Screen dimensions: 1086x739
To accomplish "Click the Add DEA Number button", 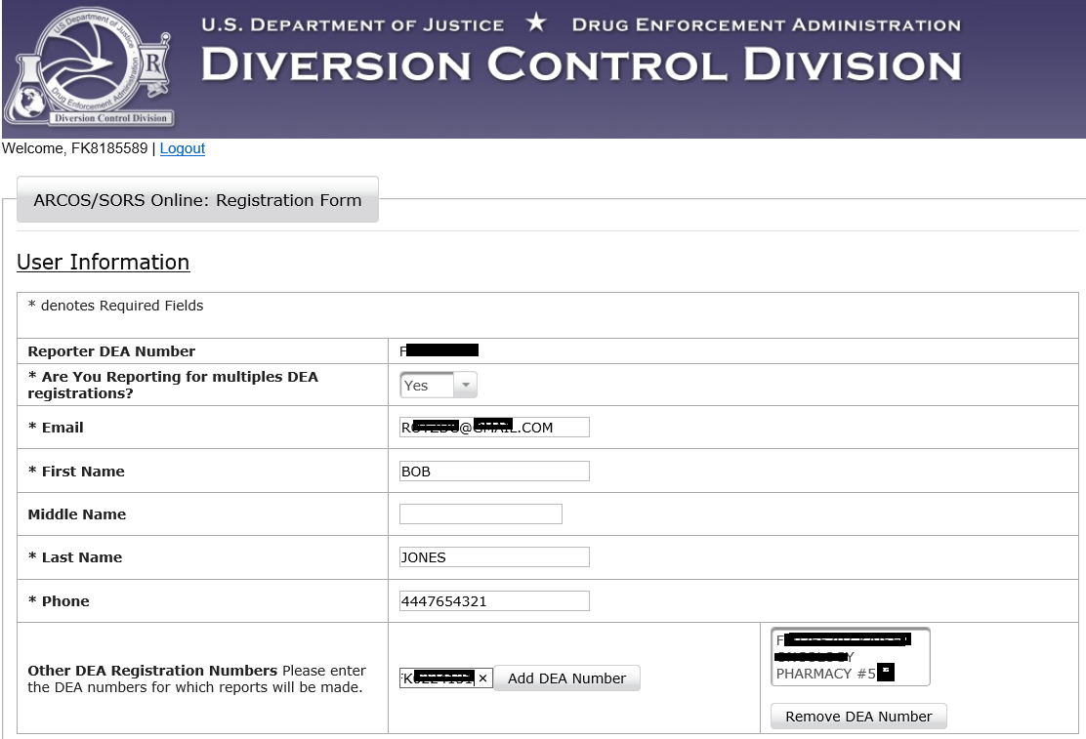I will pyautogui.click(x=566, y=678).
